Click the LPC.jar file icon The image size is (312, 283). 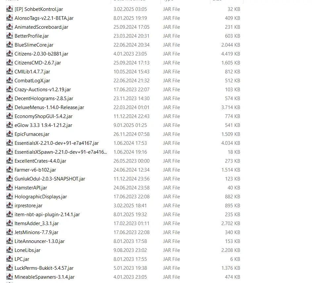(10, 259)
